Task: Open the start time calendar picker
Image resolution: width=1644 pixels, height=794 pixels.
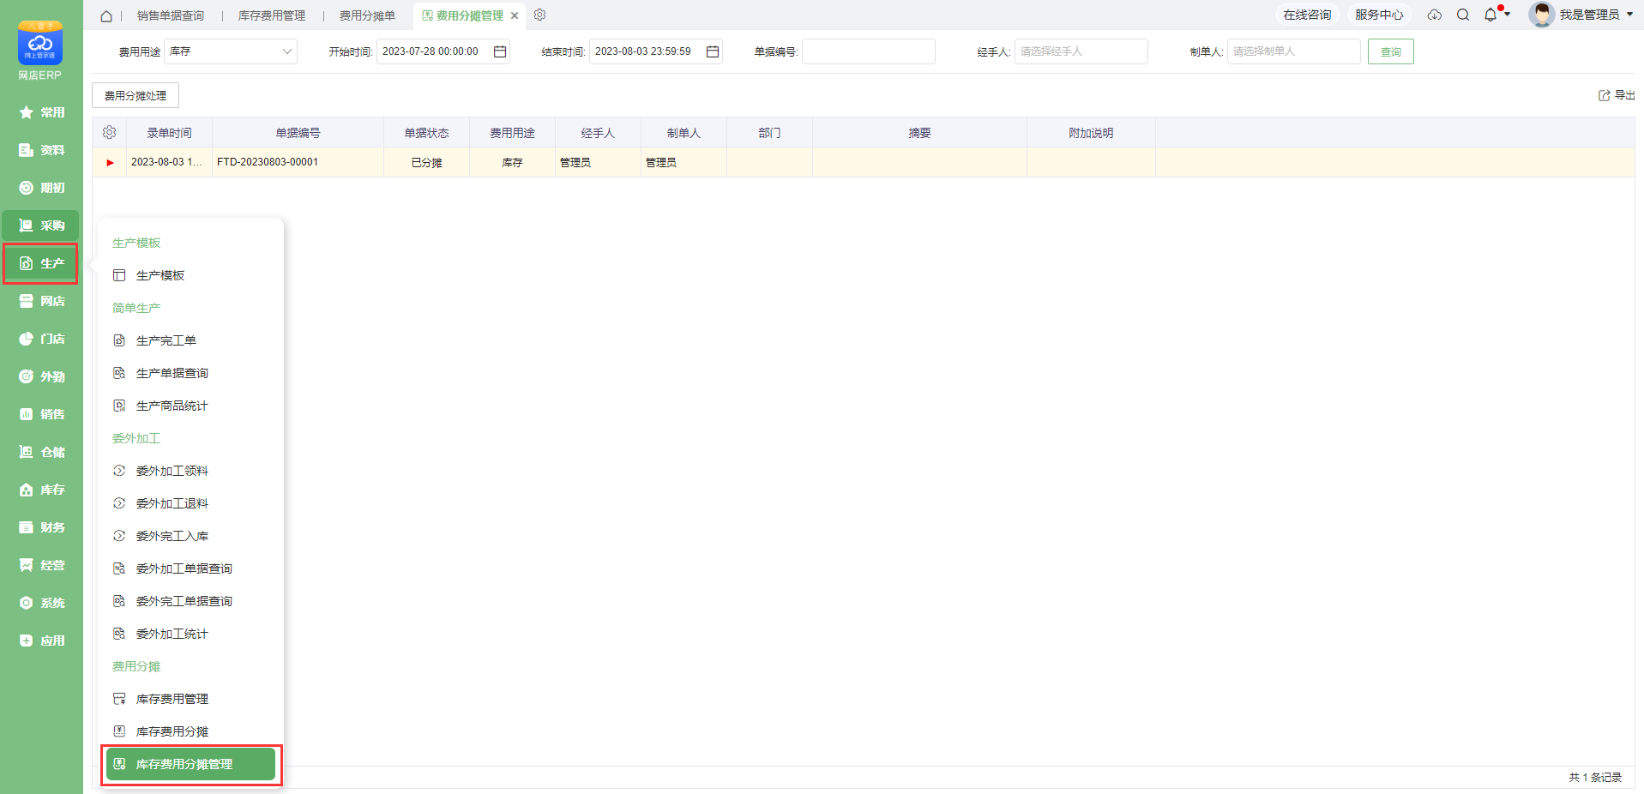Action: [x=500, y=51]
